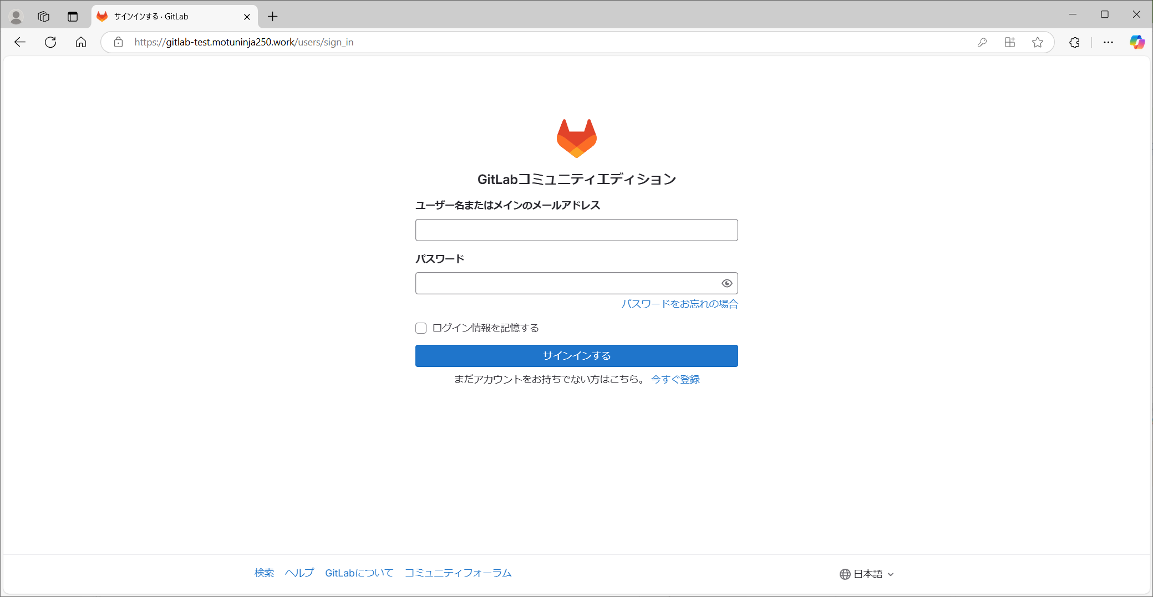Viewport: 1153px width, 597px height.
Task: Switch to the サインインする GitLab tab
Action: point(166,16)
